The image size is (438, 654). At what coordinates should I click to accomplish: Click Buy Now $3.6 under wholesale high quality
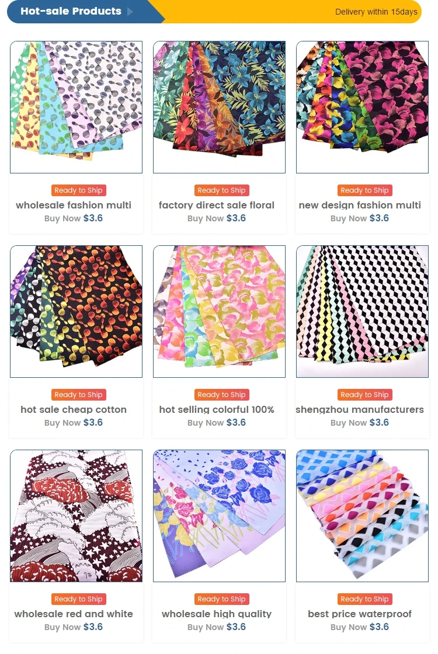click(x=217, y=627)
